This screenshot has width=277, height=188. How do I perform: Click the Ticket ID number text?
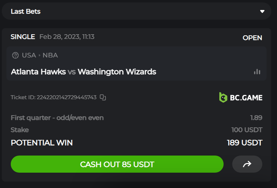(x=67, y=97)
